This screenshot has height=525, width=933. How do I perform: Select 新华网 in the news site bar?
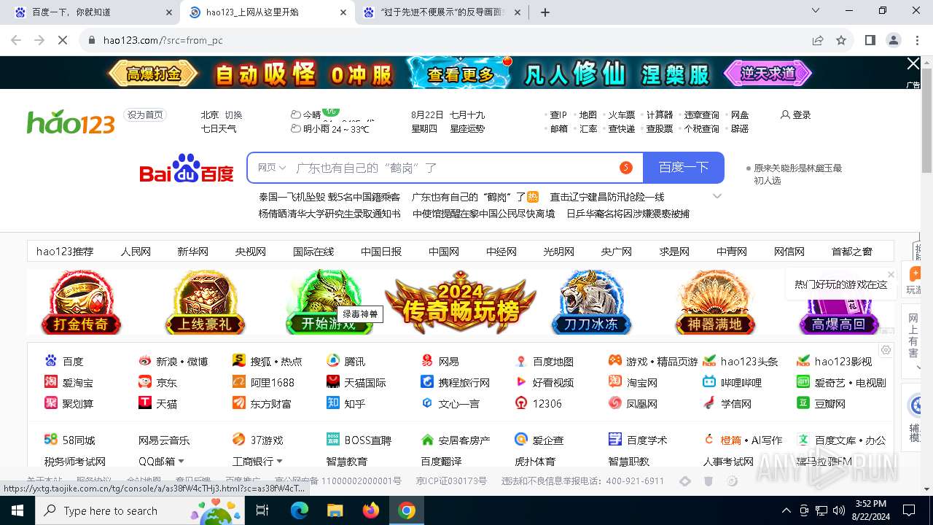[193, 251]
